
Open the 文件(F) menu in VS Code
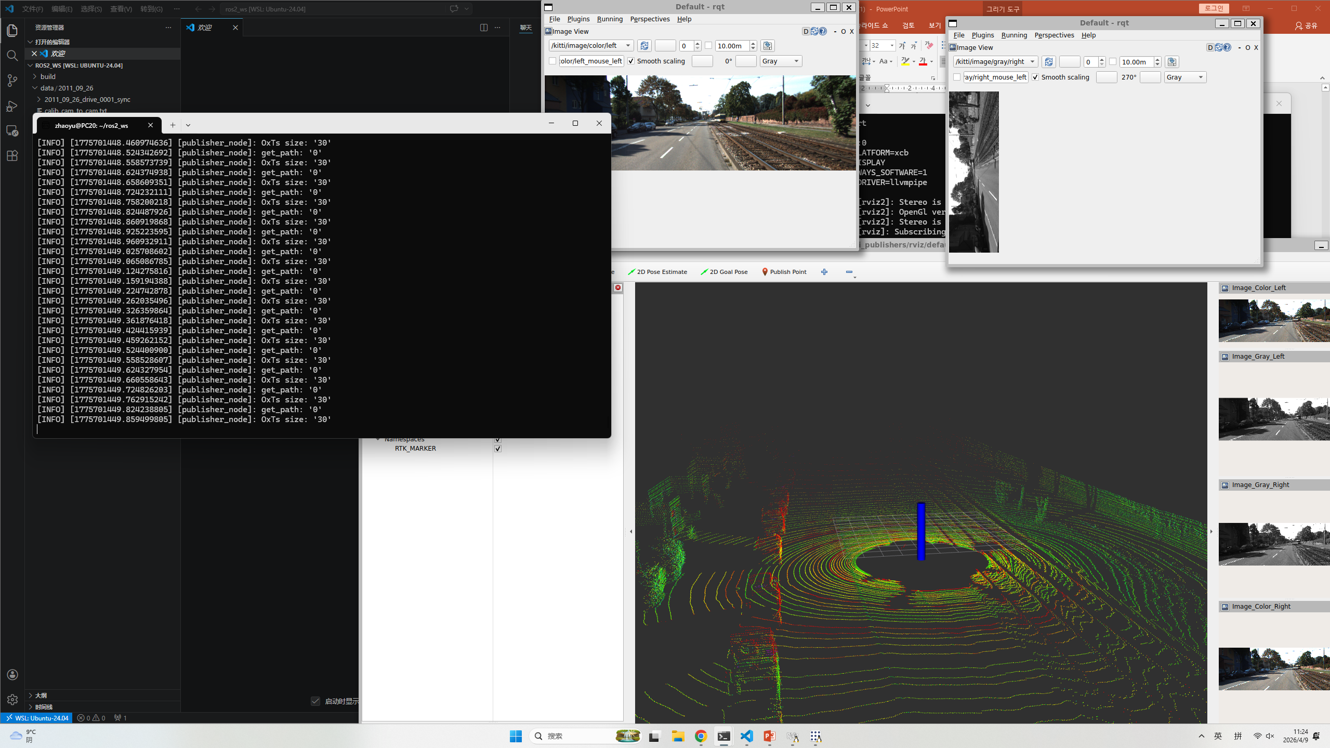coord(33,9)
